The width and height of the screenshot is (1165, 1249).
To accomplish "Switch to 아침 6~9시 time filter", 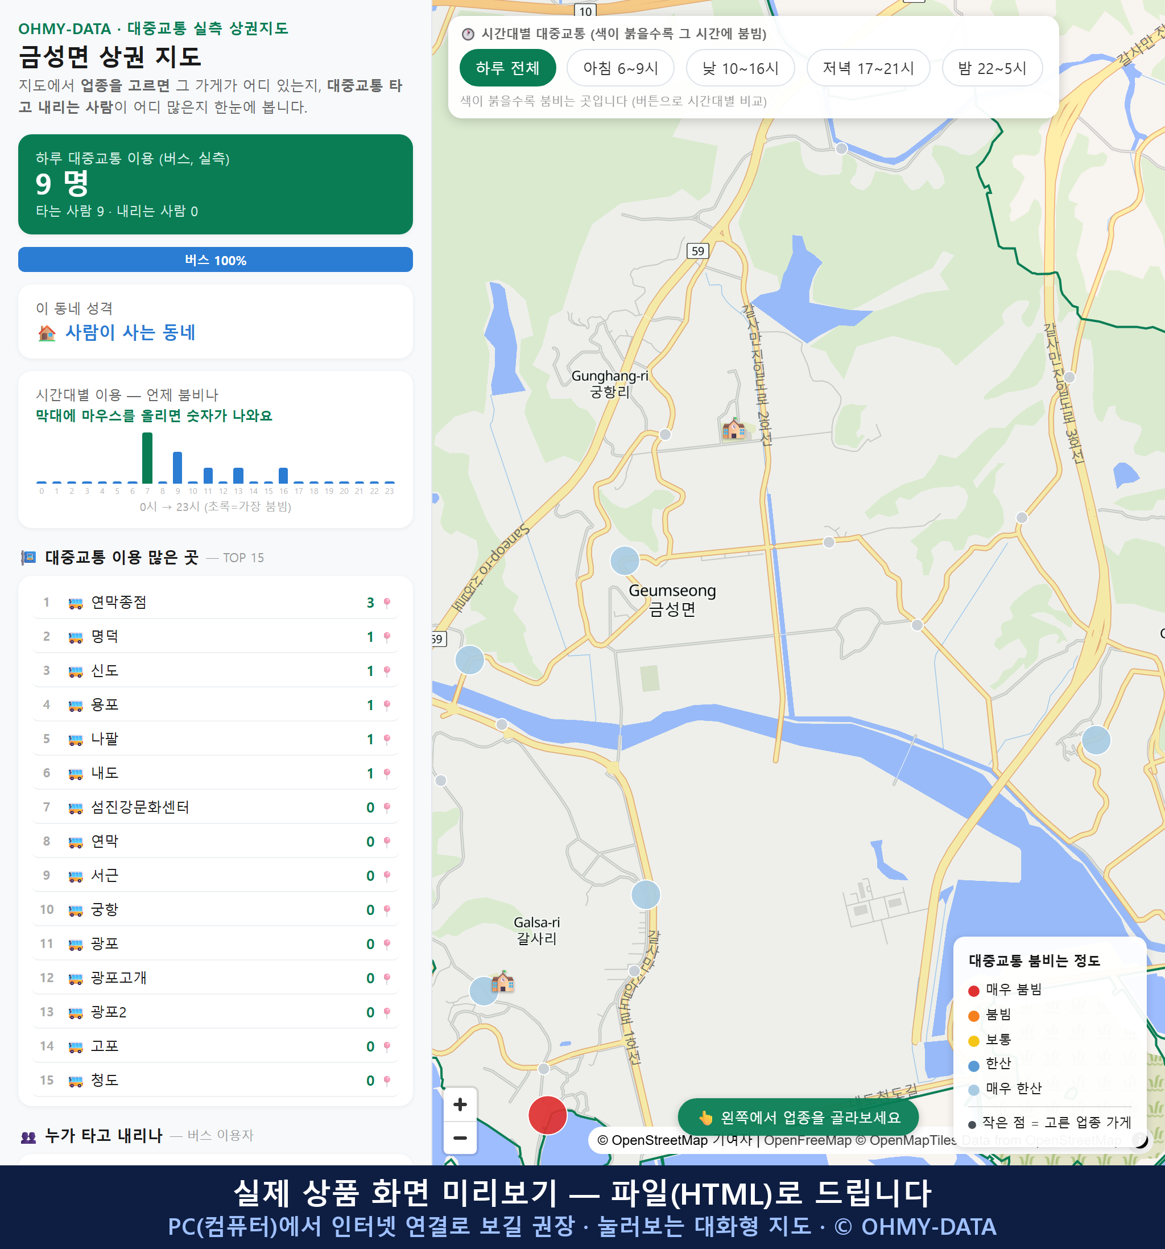I will (621, 68).
